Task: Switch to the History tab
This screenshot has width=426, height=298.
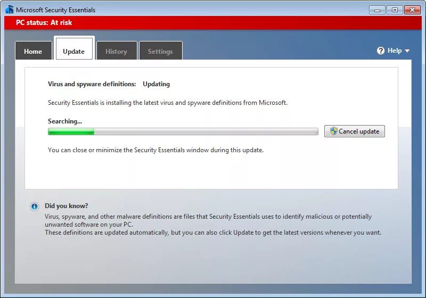Action: tap(117, 51)
